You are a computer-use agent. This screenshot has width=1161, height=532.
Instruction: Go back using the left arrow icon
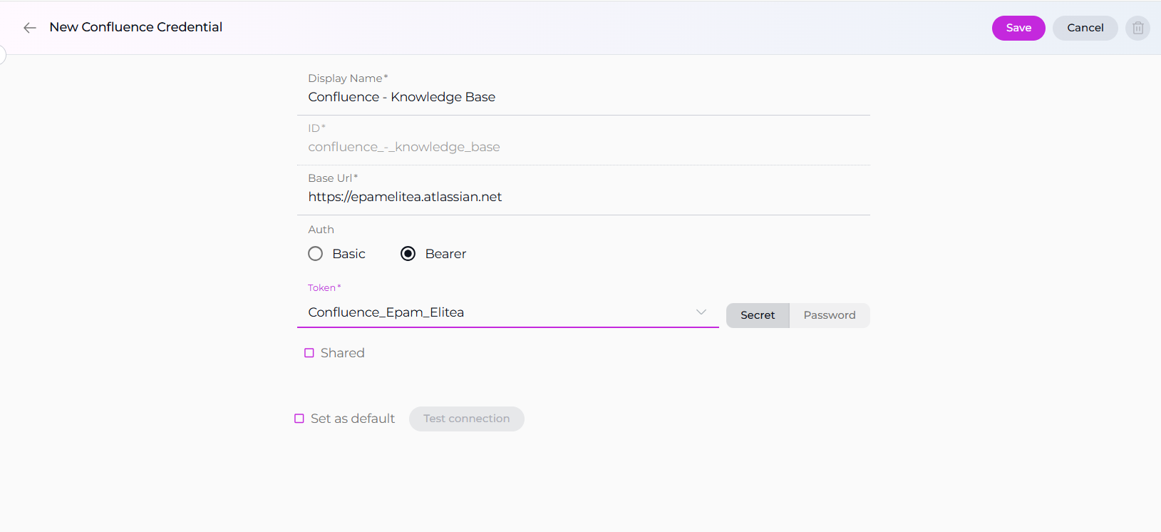pos(29,28)
